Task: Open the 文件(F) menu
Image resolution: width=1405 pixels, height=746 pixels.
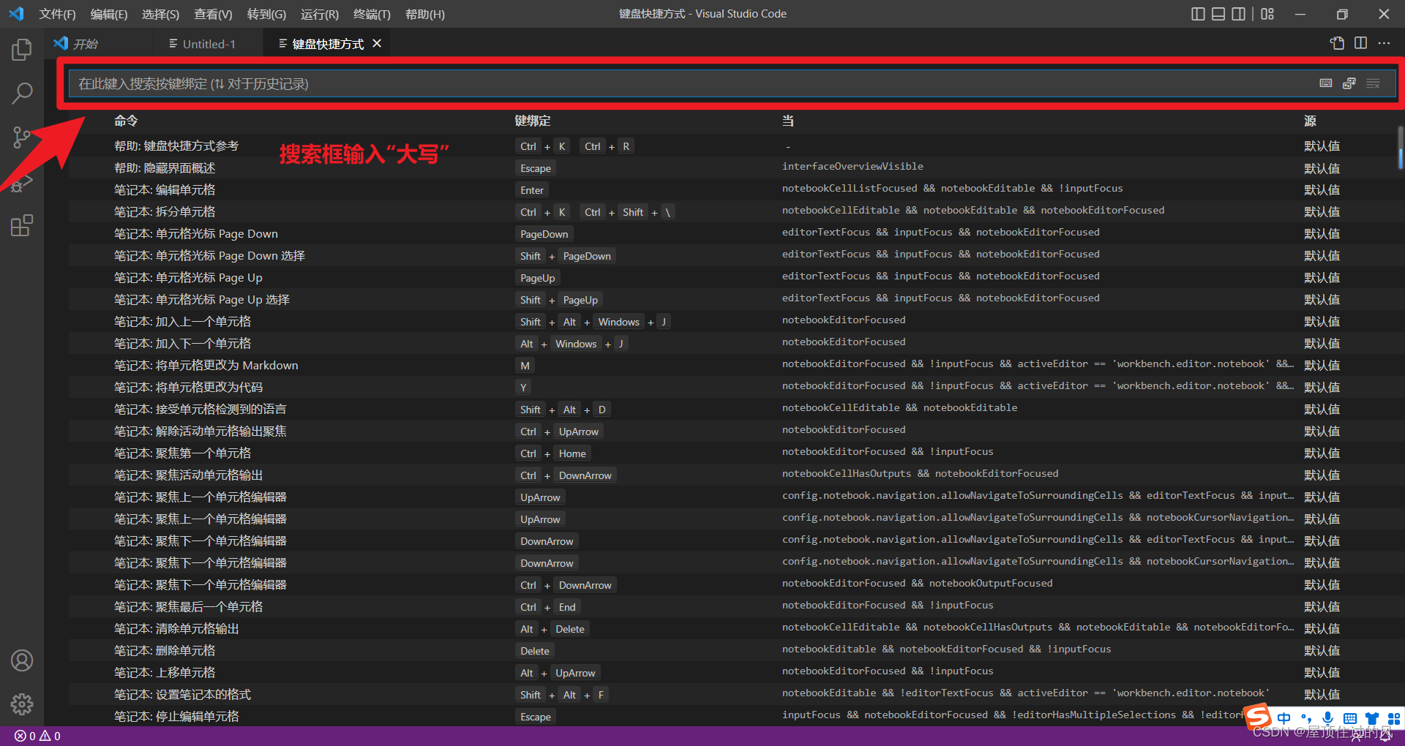Action: (x=57, y=14)
